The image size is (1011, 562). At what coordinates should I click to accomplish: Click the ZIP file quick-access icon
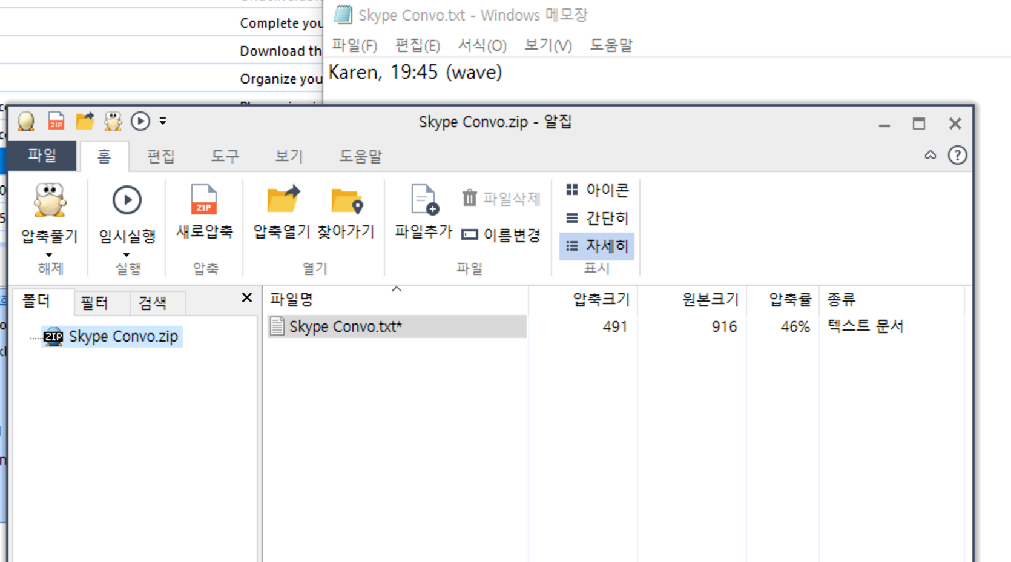56,121
